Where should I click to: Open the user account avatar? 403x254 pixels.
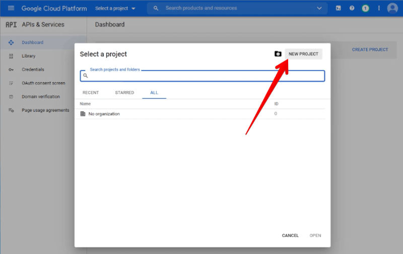pos(392,8)
